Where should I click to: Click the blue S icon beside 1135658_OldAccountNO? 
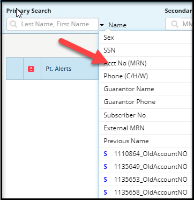pyautogui.click(x=106, y=192)
